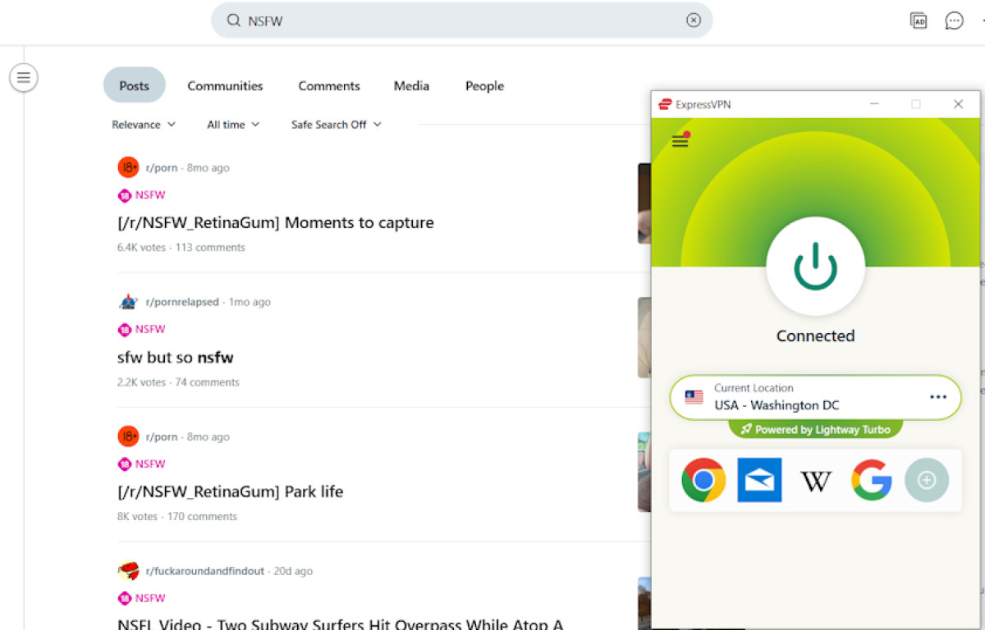
Task: Click "6.4K votes · 113 comments" text
Action: click(x=181, y=248)
